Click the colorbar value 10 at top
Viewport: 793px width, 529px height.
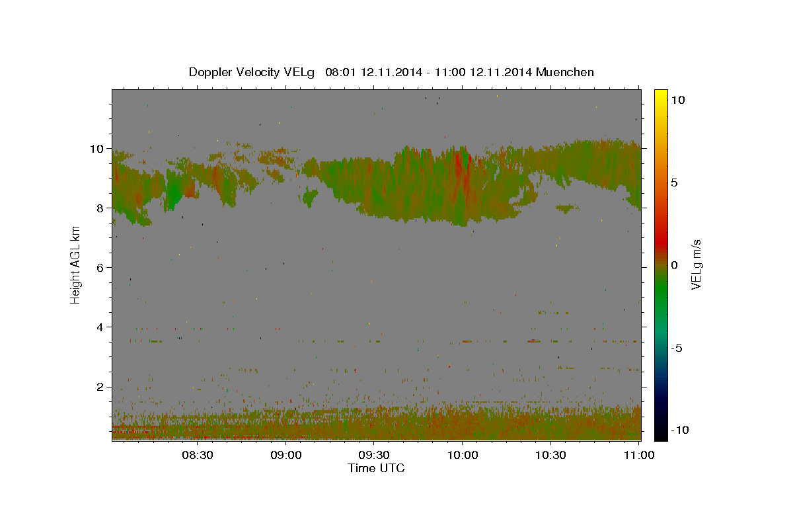[677, 99]
